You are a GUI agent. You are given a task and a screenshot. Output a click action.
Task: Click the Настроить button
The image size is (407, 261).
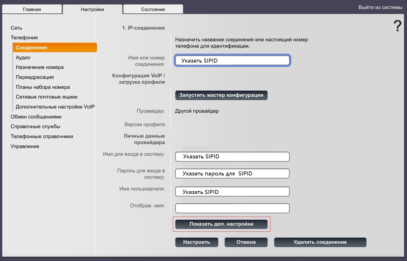197,242
